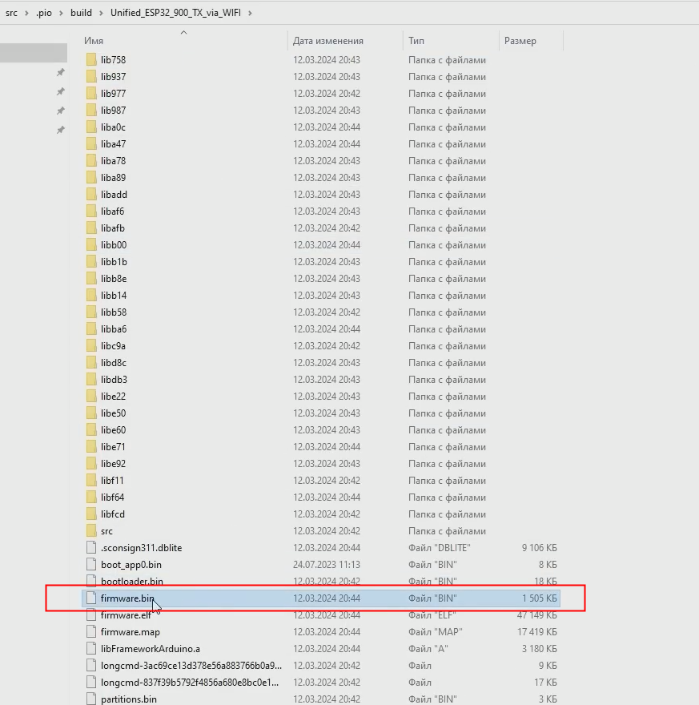This screenshot has width=699, height=705.
Task: Sort files by the 'Размер' column header
Action: pyautogui.click(x=520, y=41)
